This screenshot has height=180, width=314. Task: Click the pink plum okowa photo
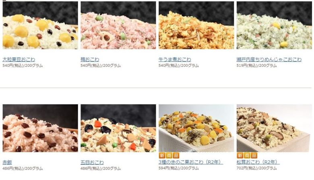[x=118, y=25]
